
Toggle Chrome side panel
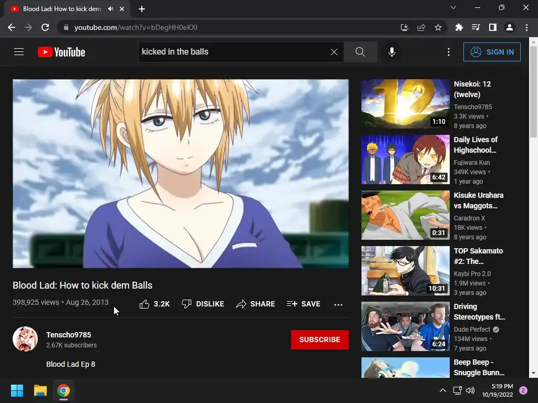(x=493, y=27)
